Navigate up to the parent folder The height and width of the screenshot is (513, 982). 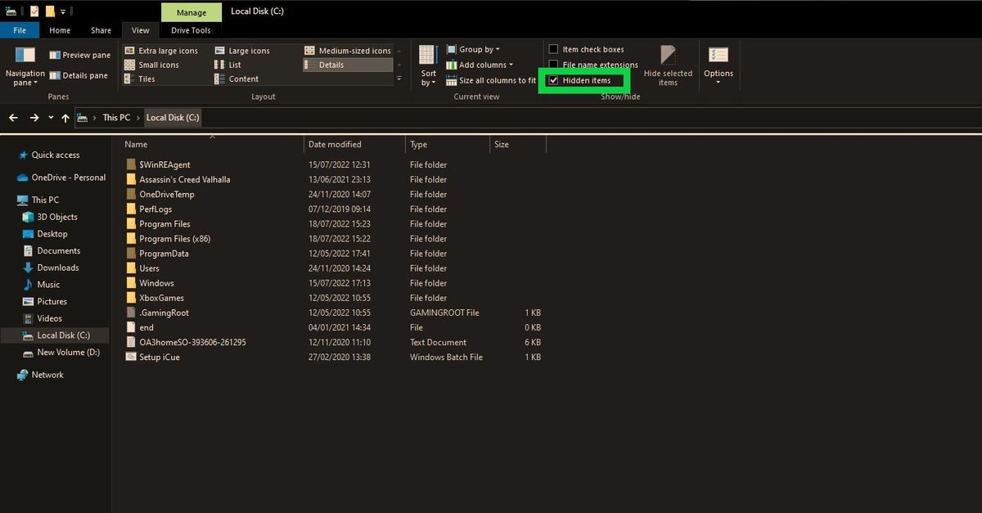tap(65, 117)
